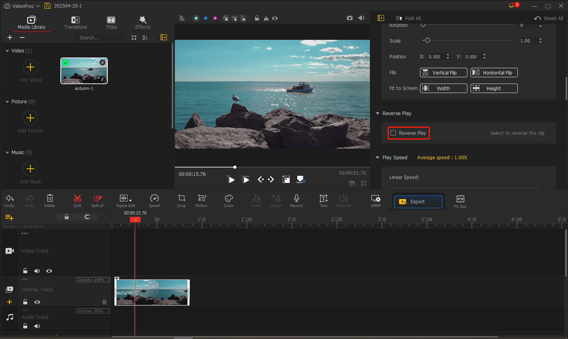568x339 pixels.
Task: Lock the Overlay Track
Action: 25,302
